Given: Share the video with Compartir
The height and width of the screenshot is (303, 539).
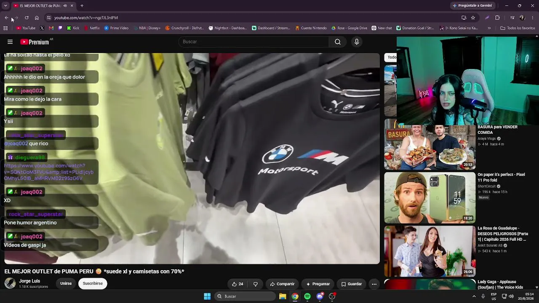Looking at the screenshot, I should 282,284.
